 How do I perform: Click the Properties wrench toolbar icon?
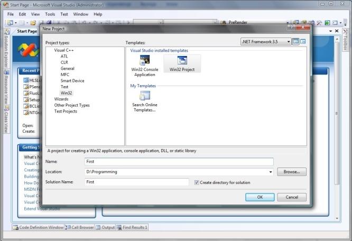(319, 23)
